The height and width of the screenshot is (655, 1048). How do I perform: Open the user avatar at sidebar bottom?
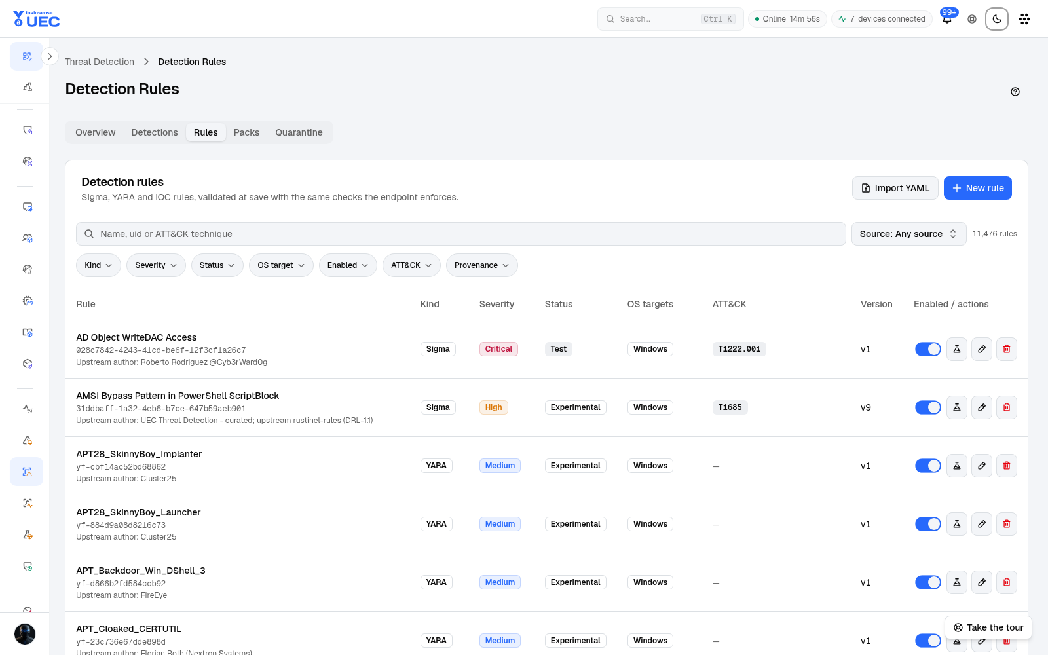[x=25, y=634]
